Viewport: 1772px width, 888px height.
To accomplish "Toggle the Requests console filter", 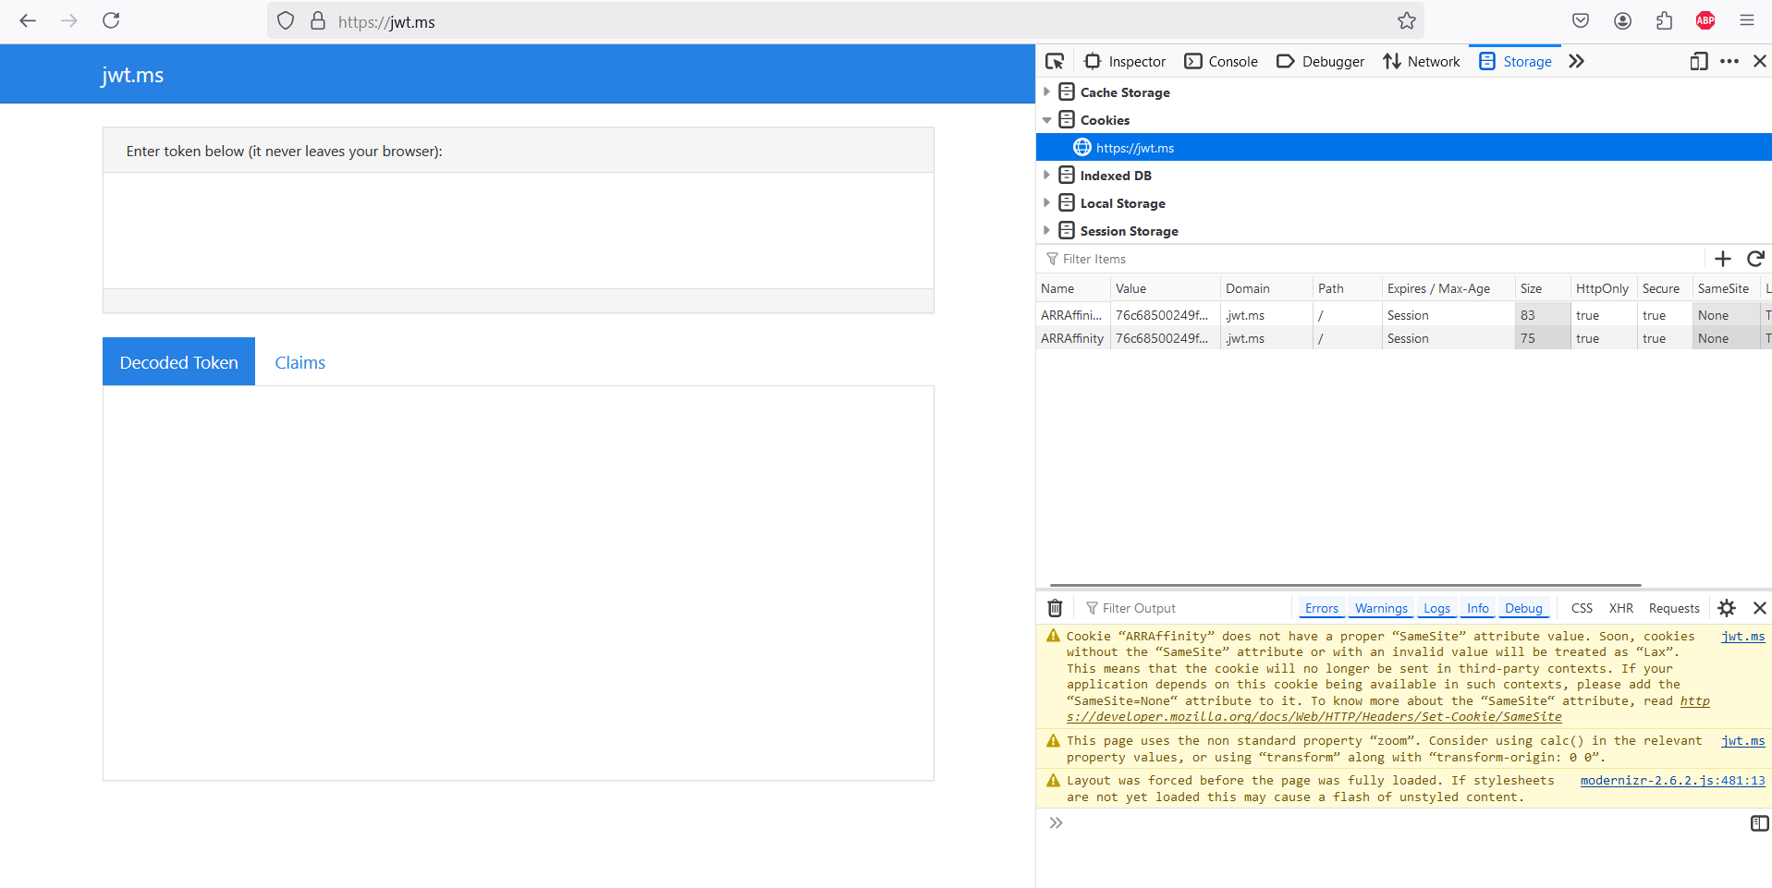I will click(x=1674, y=608).
